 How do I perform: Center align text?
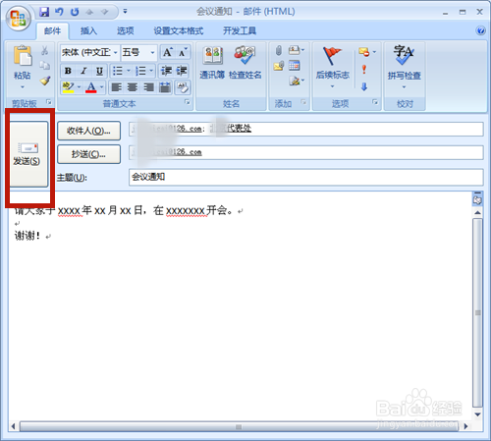133,87
